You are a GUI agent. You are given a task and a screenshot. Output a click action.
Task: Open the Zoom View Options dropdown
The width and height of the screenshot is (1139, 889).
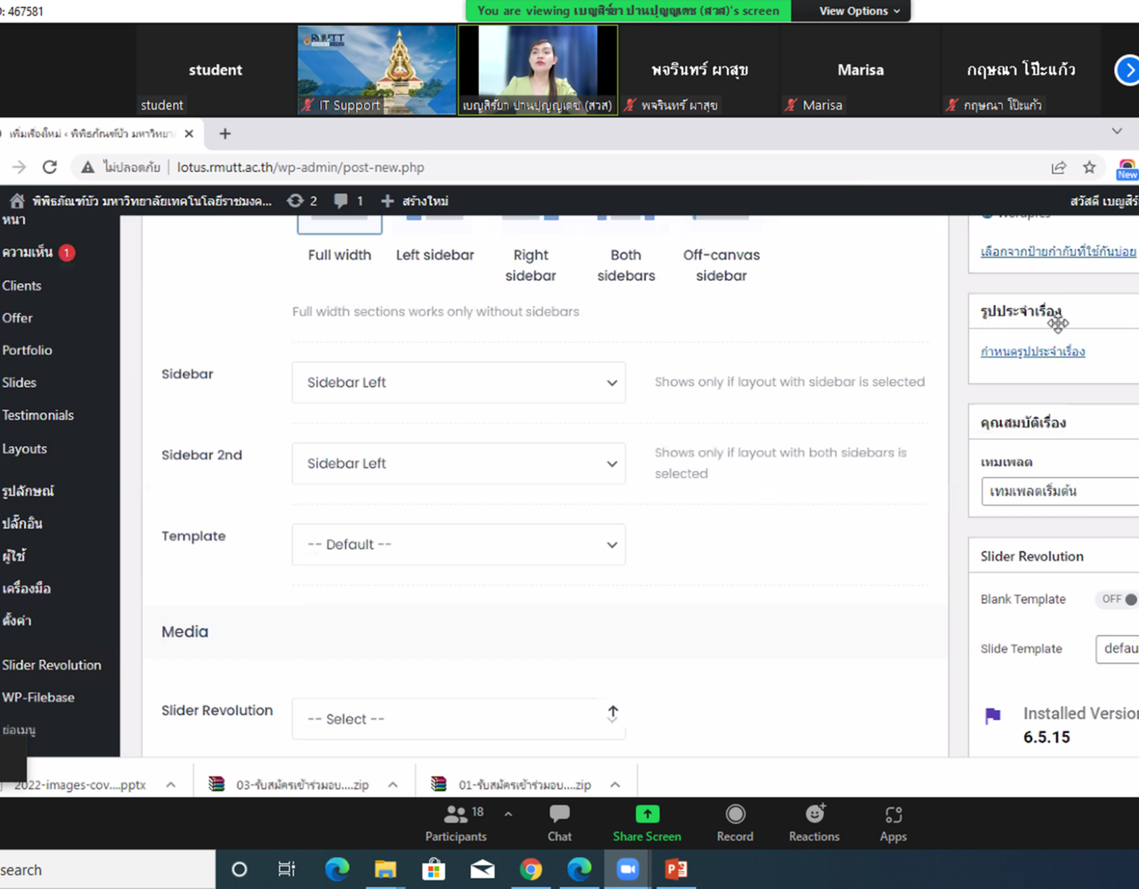pos(860,11)
